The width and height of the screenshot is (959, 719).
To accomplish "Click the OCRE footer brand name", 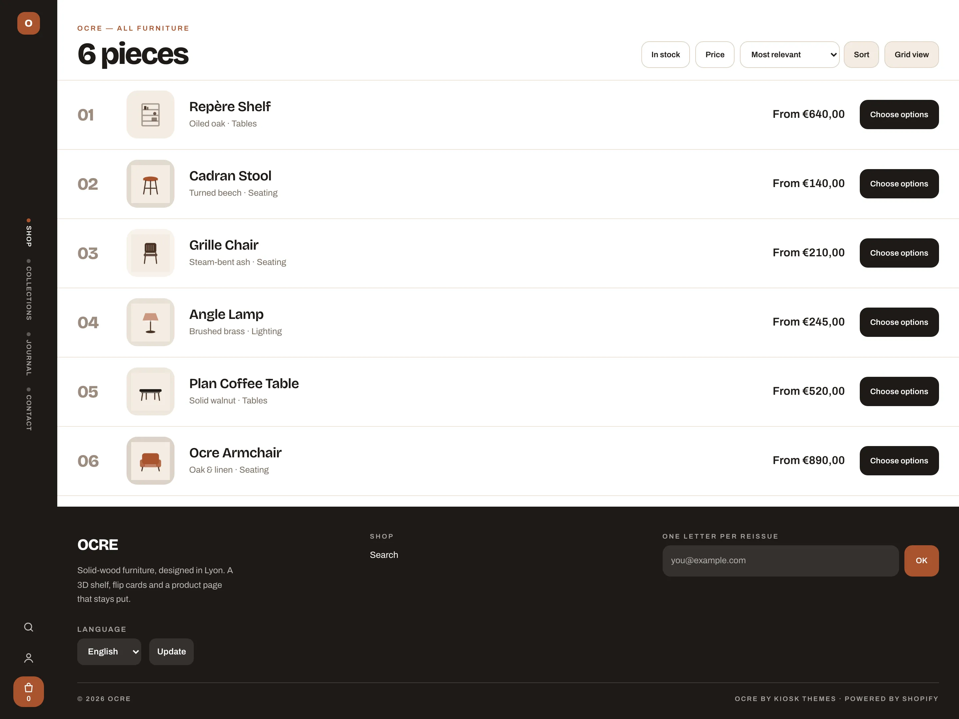I will (98, 545).
